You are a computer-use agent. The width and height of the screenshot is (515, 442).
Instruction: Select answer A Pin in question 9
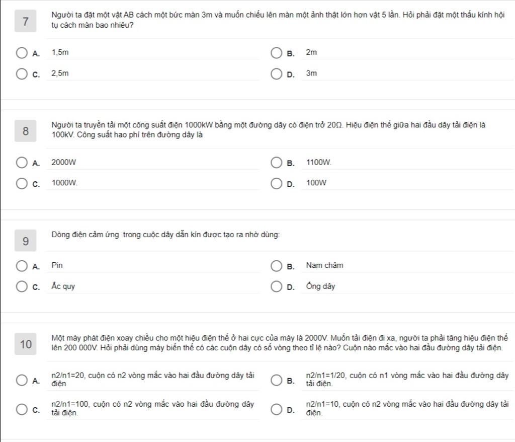[22, 266]
